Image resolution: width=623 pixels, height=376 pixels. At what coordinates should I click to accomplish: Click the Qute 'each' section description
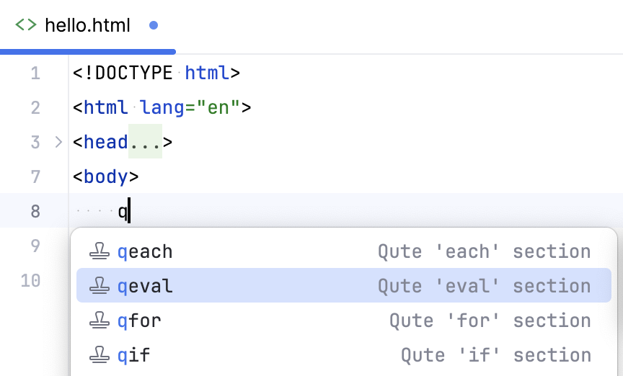[x=484, y=251]
